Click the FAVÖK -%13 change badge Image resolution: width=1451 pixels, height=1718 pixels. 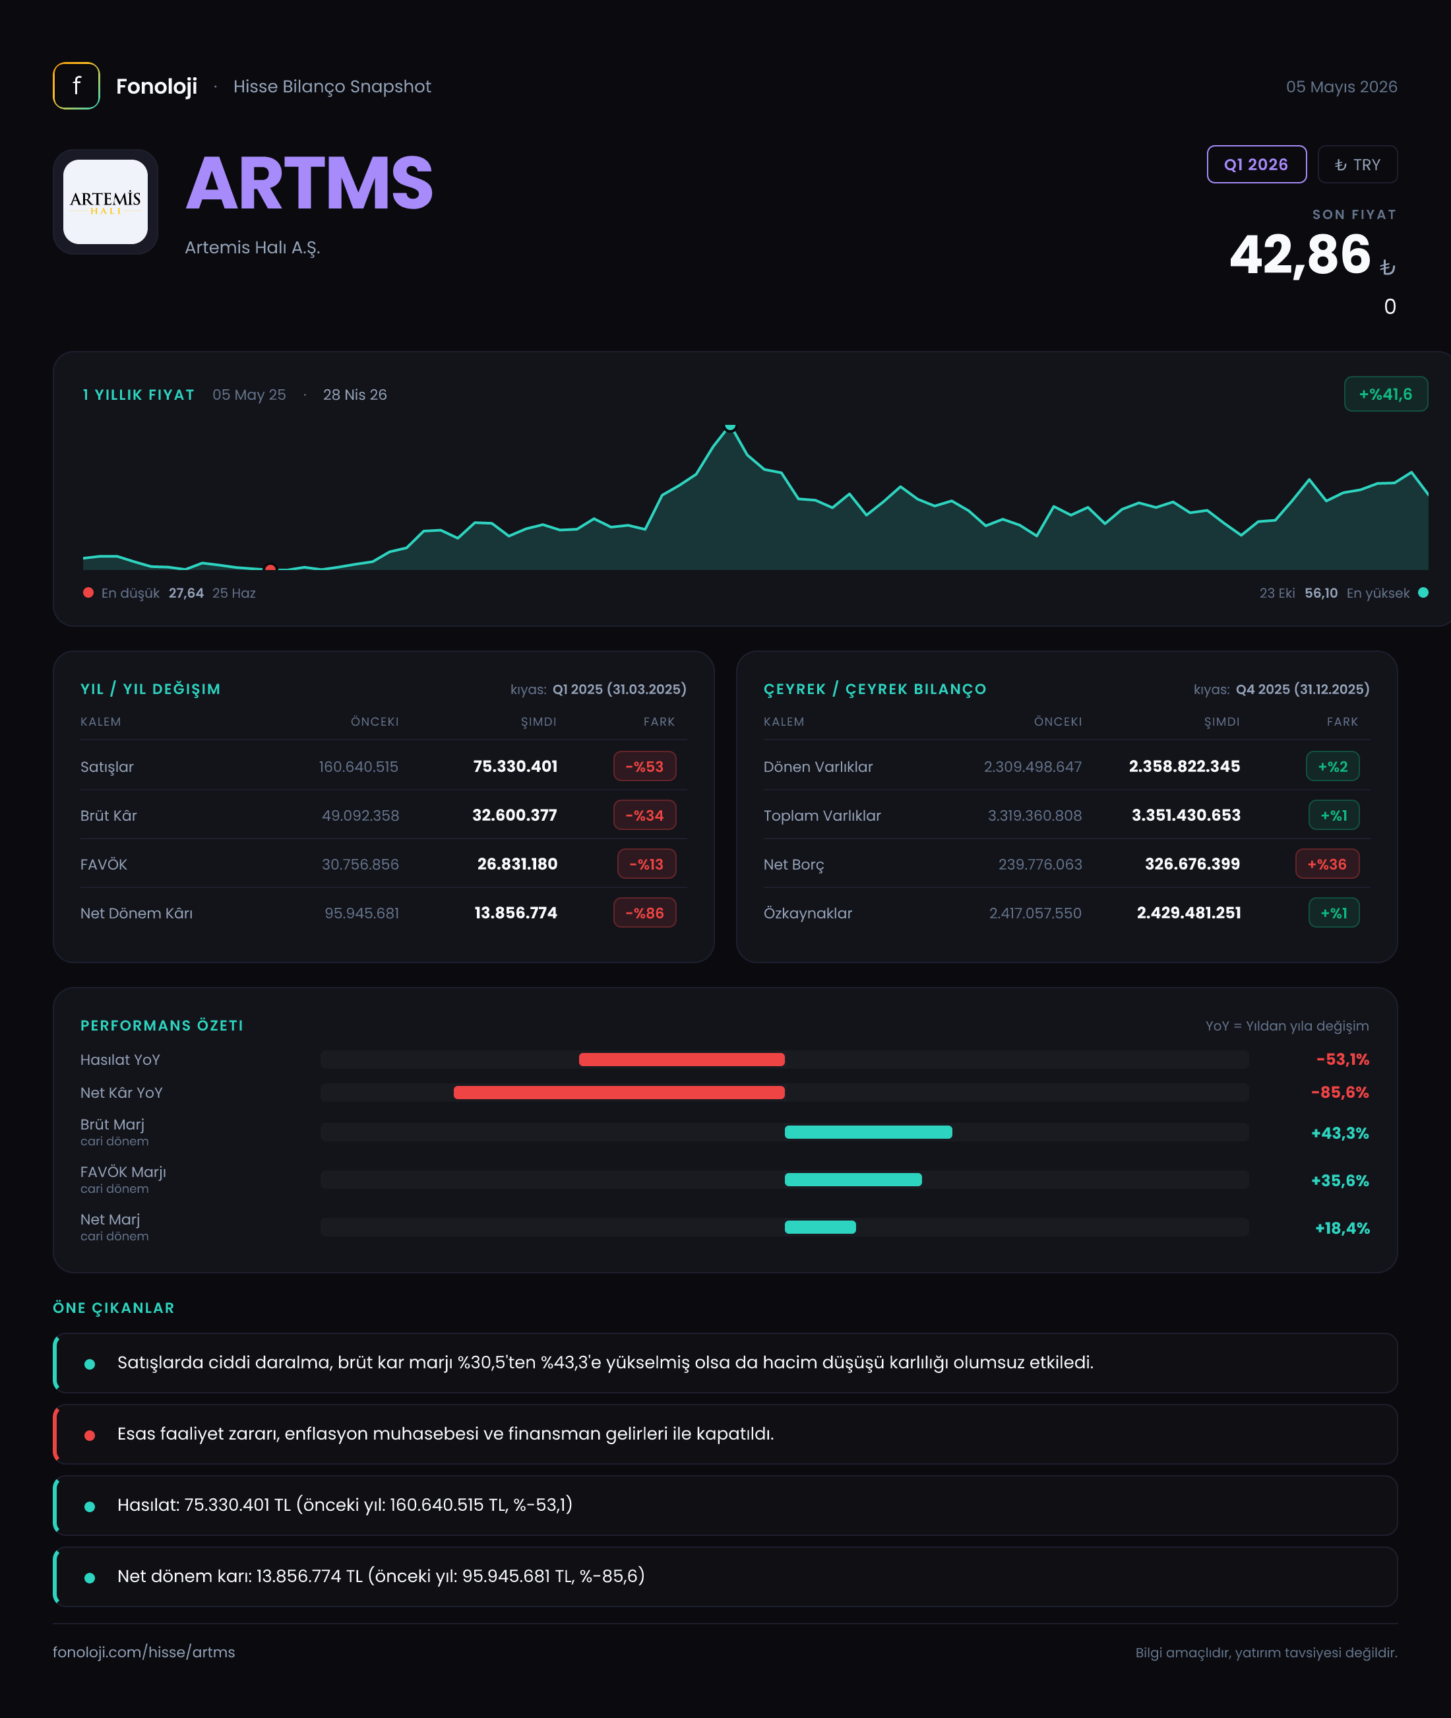(646, 864)
